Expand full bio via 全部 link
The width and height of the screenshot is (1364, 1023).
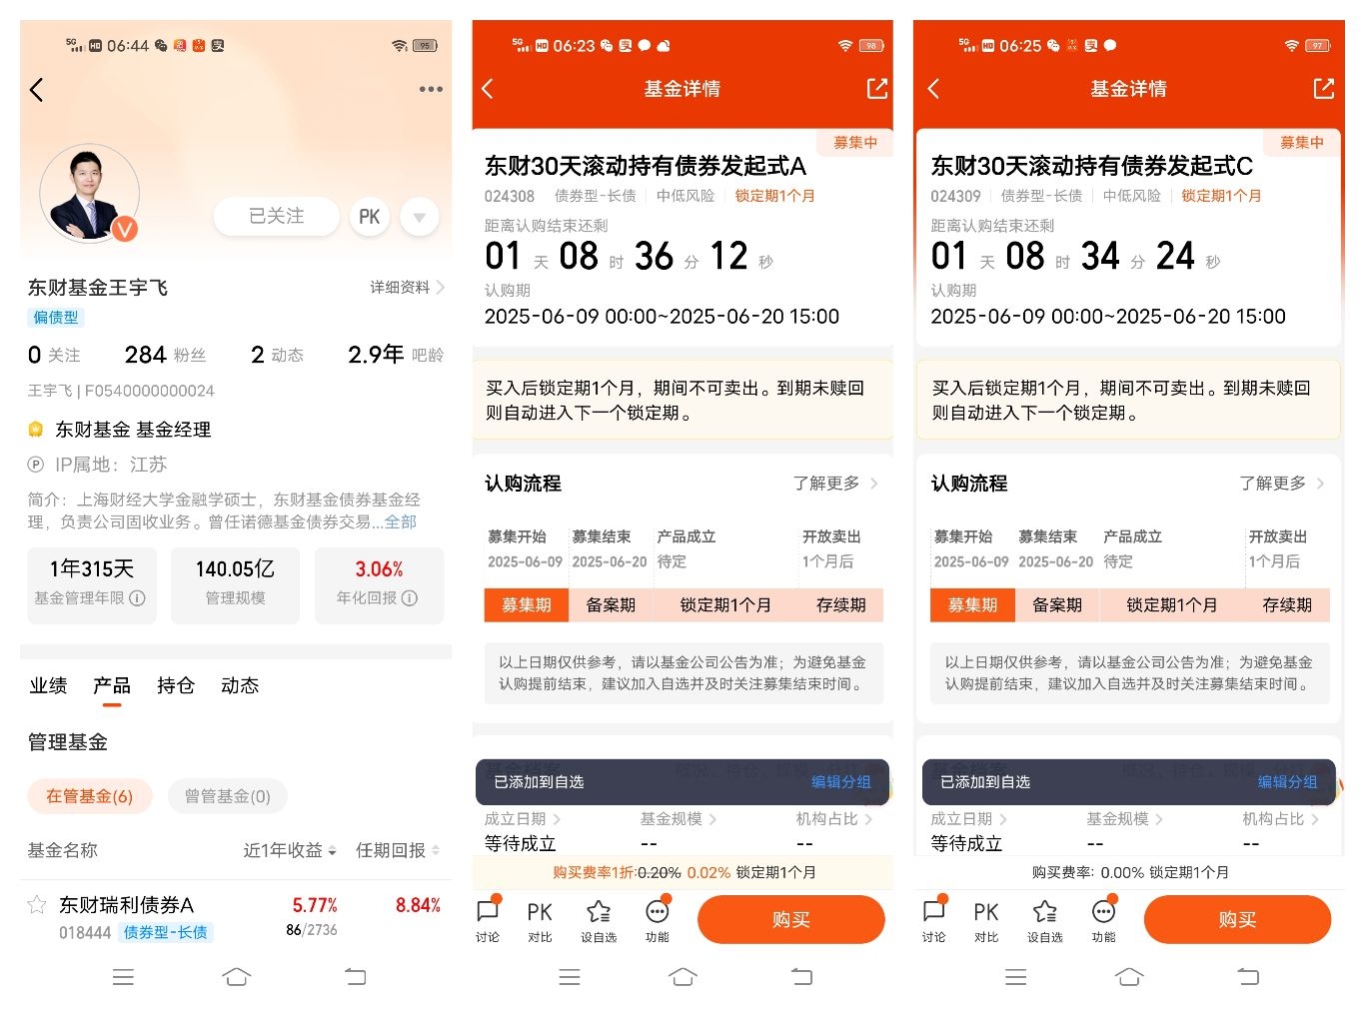tap(401, 521)
